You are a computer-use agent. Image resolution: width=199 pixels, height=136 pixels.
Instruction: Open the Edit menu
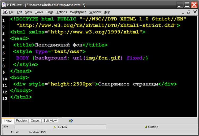coord(19,12)
